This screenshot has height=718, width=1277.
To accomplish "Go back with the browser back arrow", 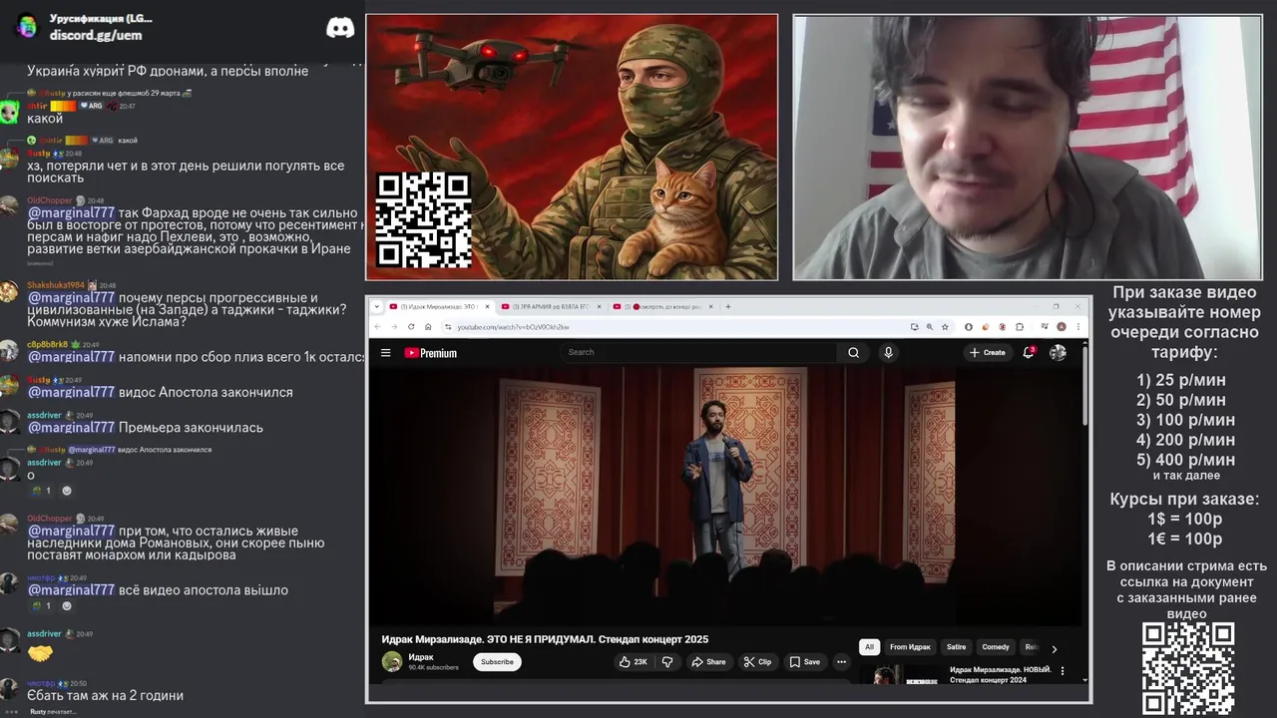I will (x=377, y=326).
